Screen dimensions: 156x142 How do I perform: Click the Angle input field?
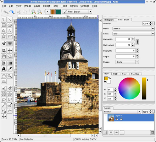(x=126, y=56)
